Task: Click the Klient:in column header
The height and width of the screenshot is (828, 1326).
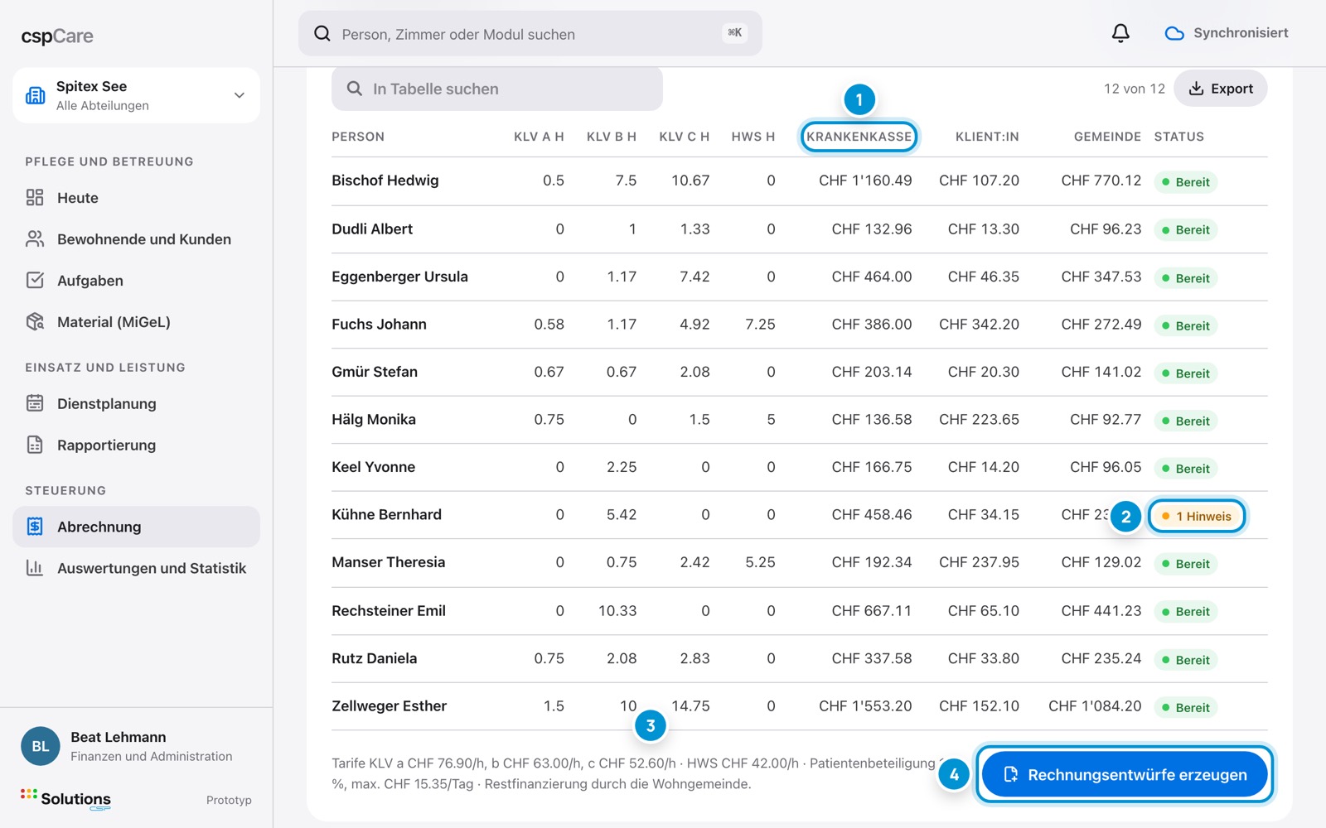Action: click(x=987, y=137)
